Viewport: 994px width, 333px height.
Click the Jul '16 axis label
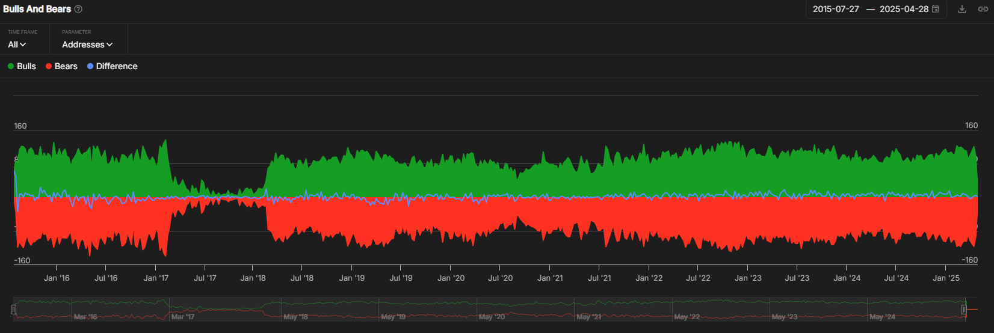(106, 278)
